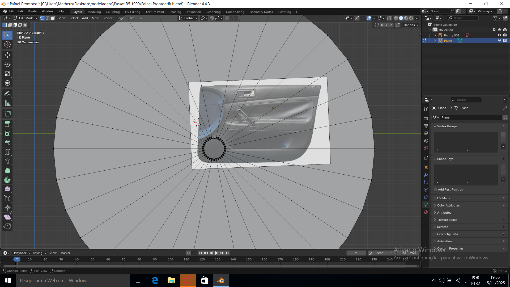Enable the Add Rest Position checkbox
Viewport: 510px width, 287px height.
click(x=435, y=189)
